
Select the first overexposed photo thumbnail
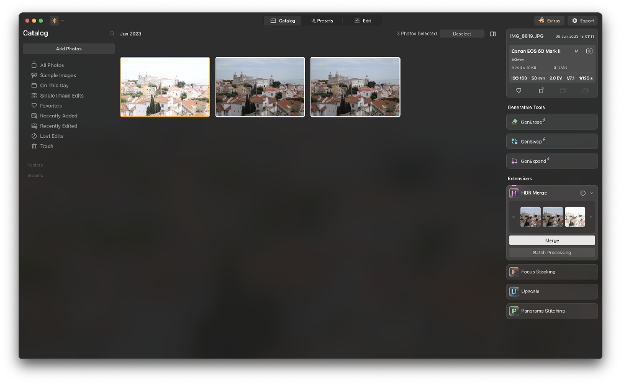165,87
